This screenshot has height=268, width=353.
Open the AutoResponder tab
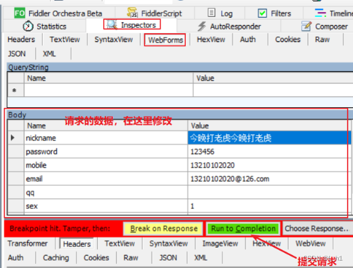229,26
